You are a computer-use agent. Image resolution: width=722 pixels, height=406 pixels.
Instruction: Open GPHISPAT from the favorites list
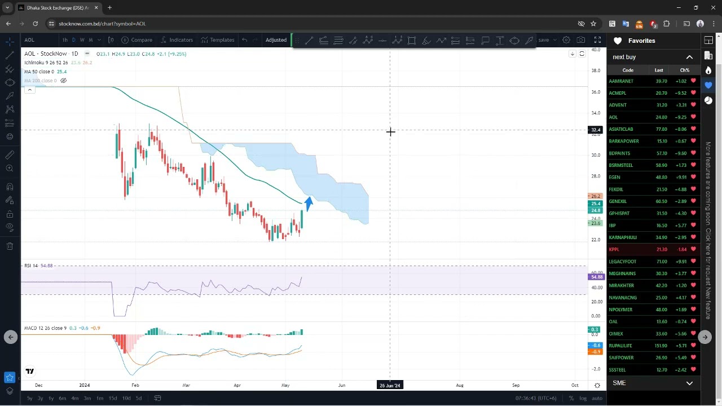click(x=619, y=213)
